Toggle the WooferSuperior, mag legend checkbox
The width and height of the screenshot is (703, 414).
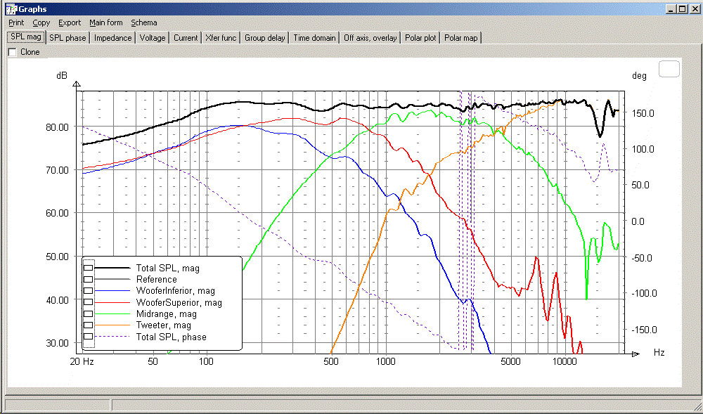[89, 302]
